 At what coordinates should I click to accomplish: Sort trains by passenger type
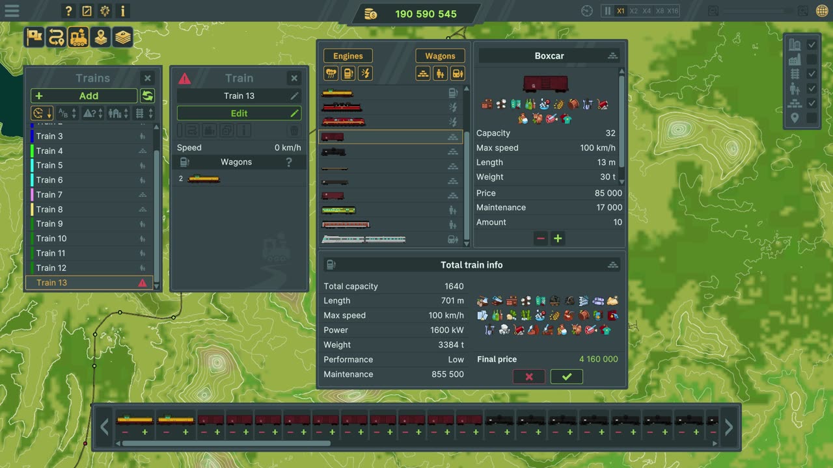[x=118, y=114]
